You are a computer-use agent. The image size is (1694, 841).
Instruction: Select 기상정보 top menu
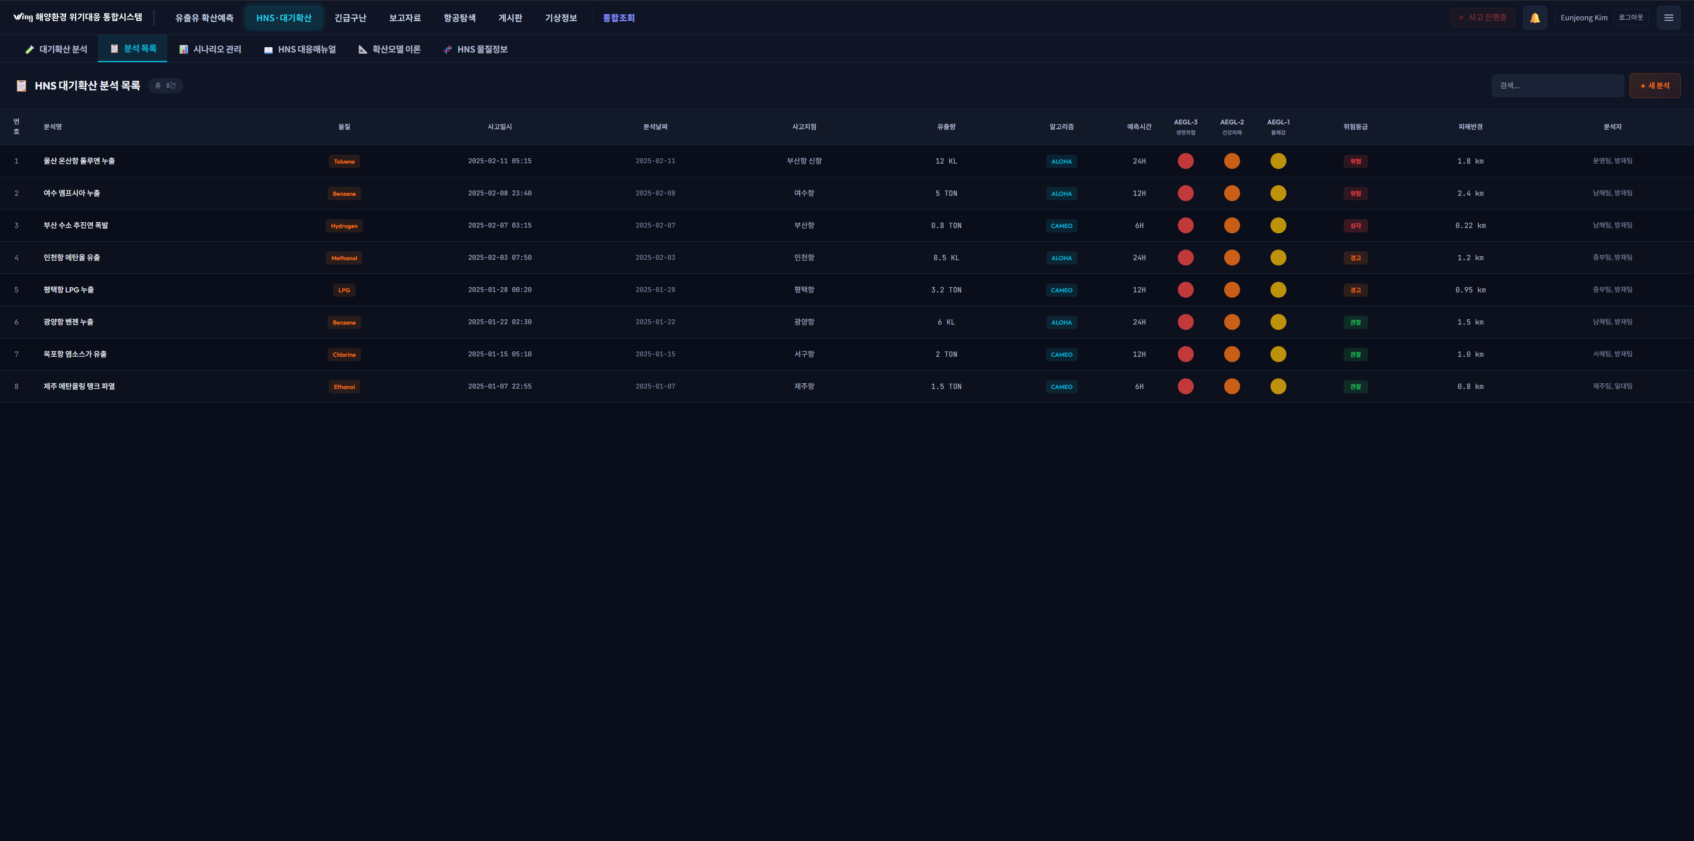[x=560, y=18]
